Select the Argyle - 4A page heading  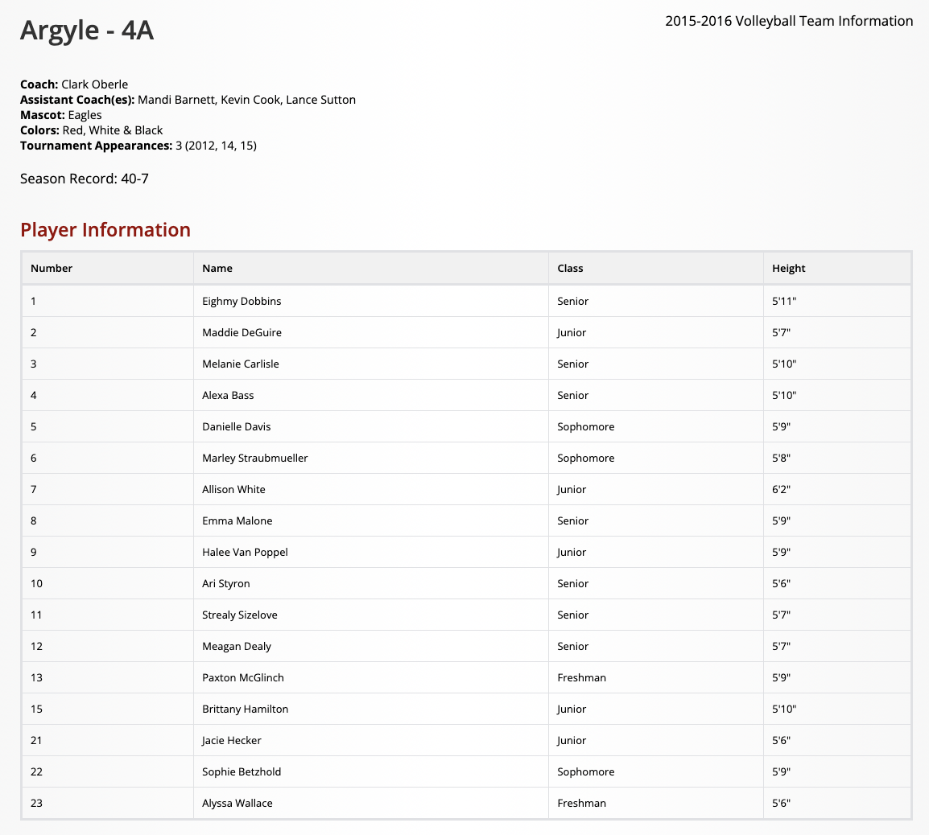[x=87, y=30]
